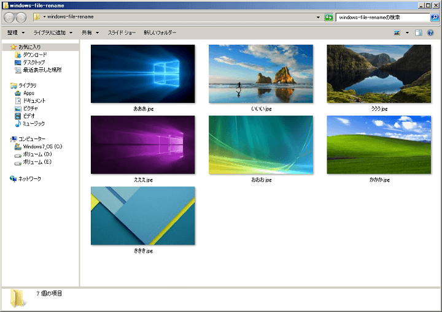Click the file name あああ.jpg

coord(143,108)
